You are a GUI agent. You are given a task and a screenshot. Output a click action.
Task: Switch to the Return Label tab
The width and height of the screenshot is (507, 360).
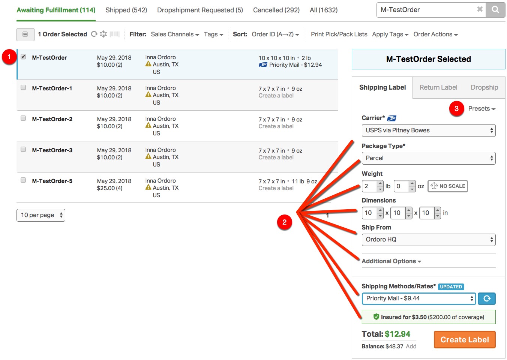(438, 87)
